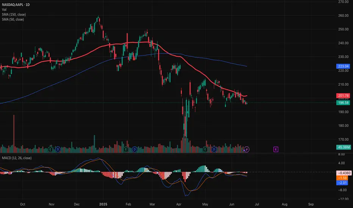Select the SMA (150, close) legend

pos(14,15)
